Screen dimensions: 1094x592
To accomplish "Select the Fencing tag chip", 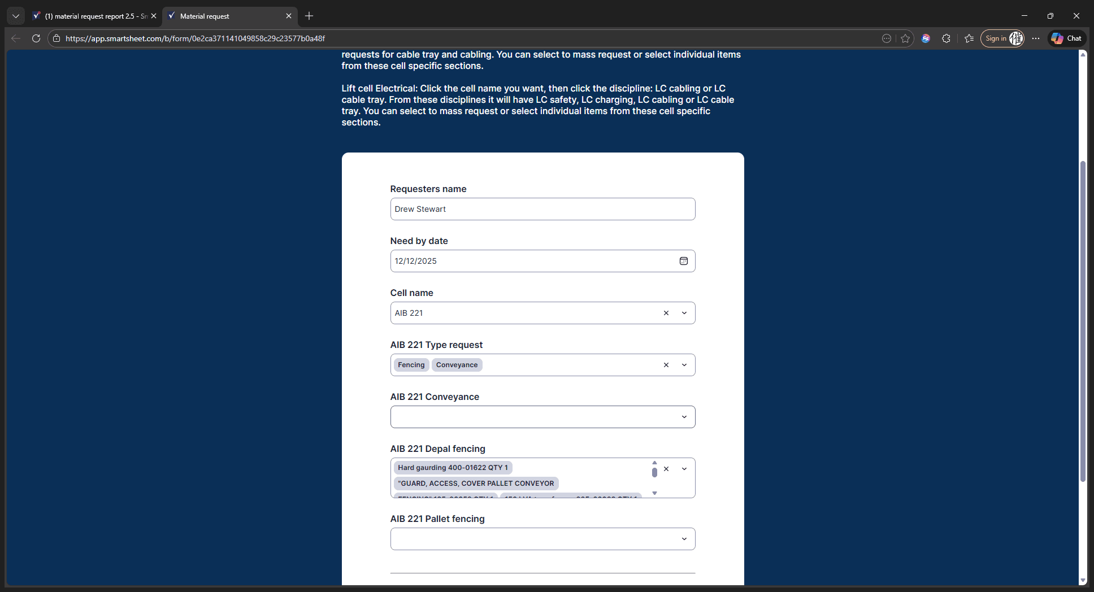I will tap(411, 365).
